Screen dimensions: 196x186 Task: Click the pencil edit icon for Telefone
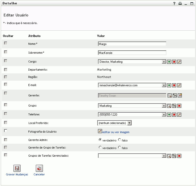179,115
